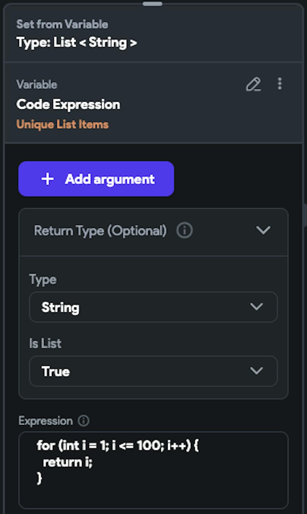Click the Add argument button

point(96,179)
